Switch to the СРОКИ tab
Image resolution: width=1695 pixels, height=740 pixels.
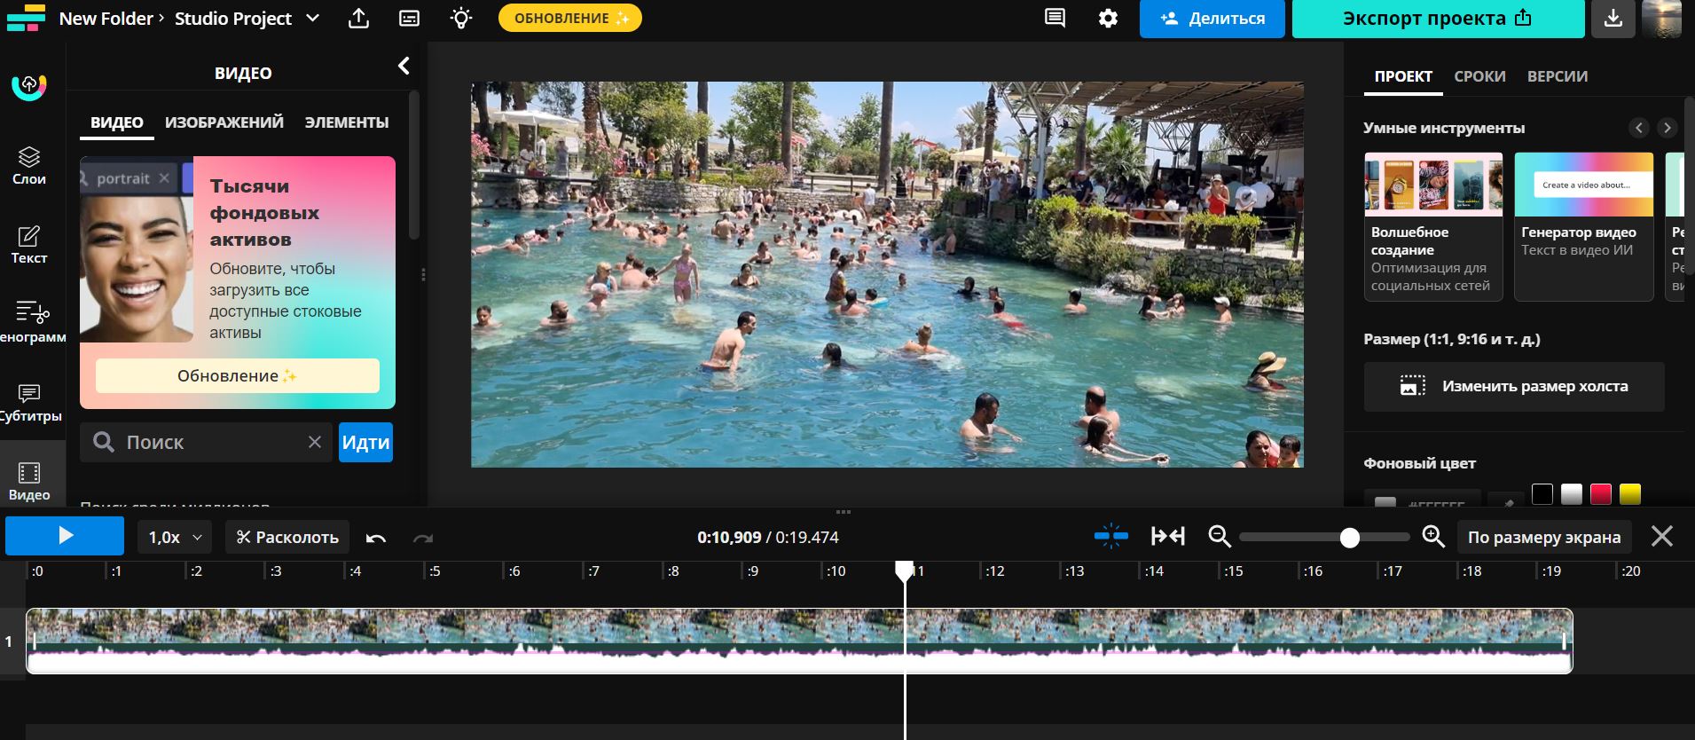pyautogui.click(x=1479, y=76)
